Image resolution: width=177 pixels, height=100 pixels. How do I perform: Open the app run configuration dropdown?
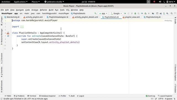point(103,13)
